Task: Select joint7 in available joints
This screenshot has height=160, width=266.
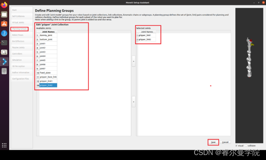Action: coord(48,69)
